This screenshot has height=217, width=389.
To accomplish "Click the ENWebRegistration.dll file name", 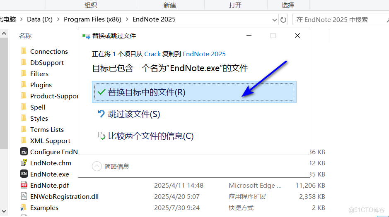I will tap(64, 196).
